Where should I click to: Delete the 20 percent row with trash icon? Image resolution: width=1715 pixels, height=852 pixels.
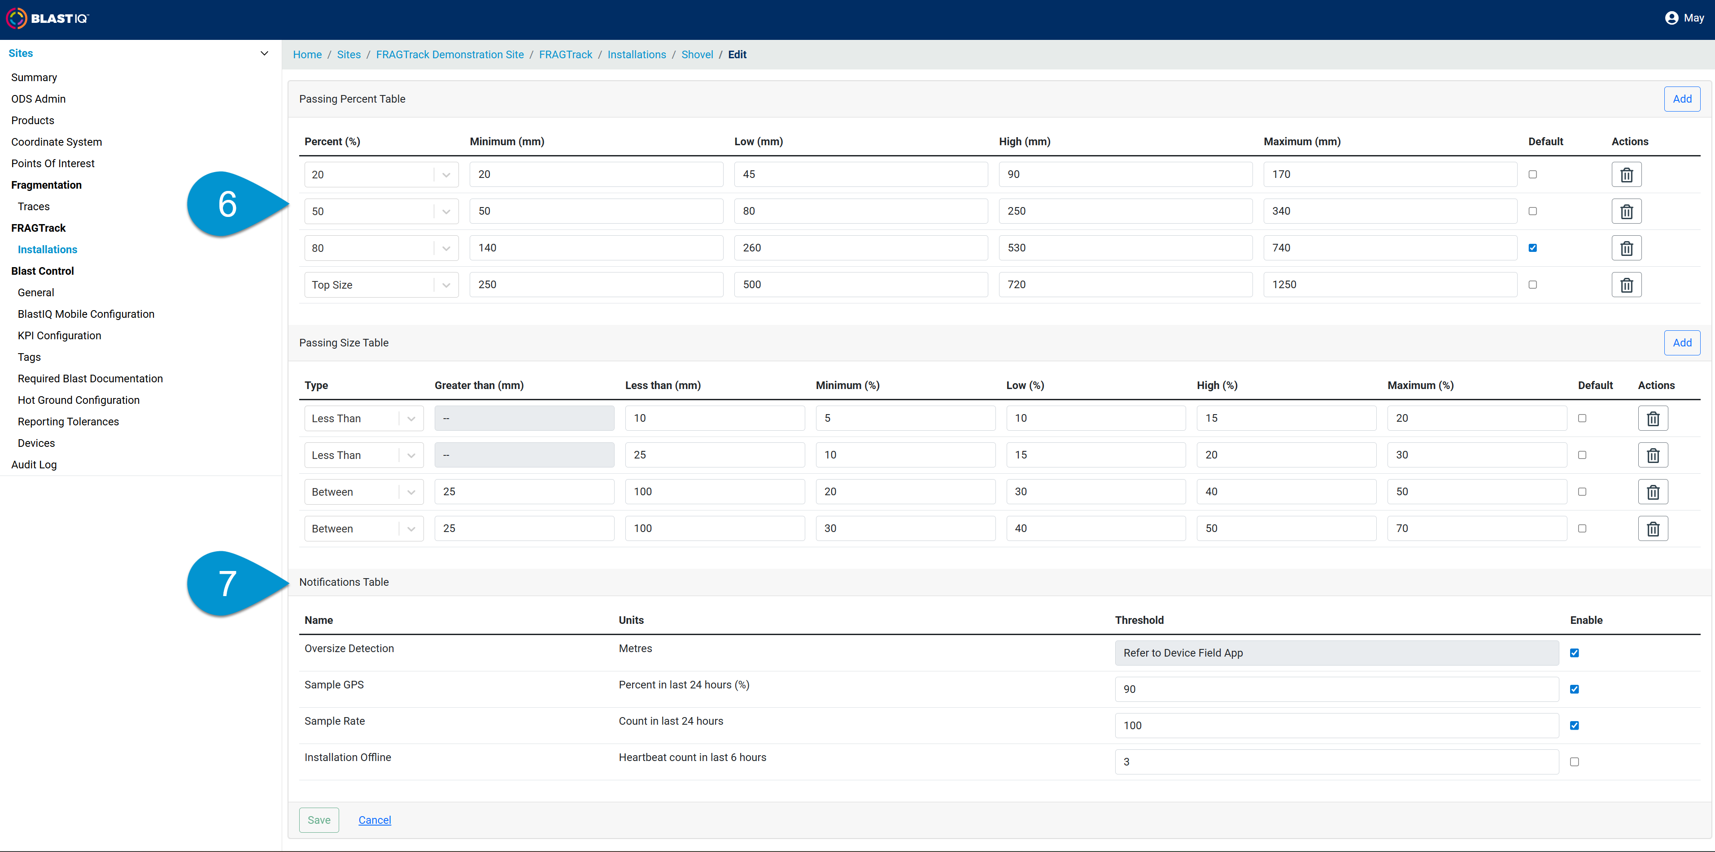point(1627,175)
